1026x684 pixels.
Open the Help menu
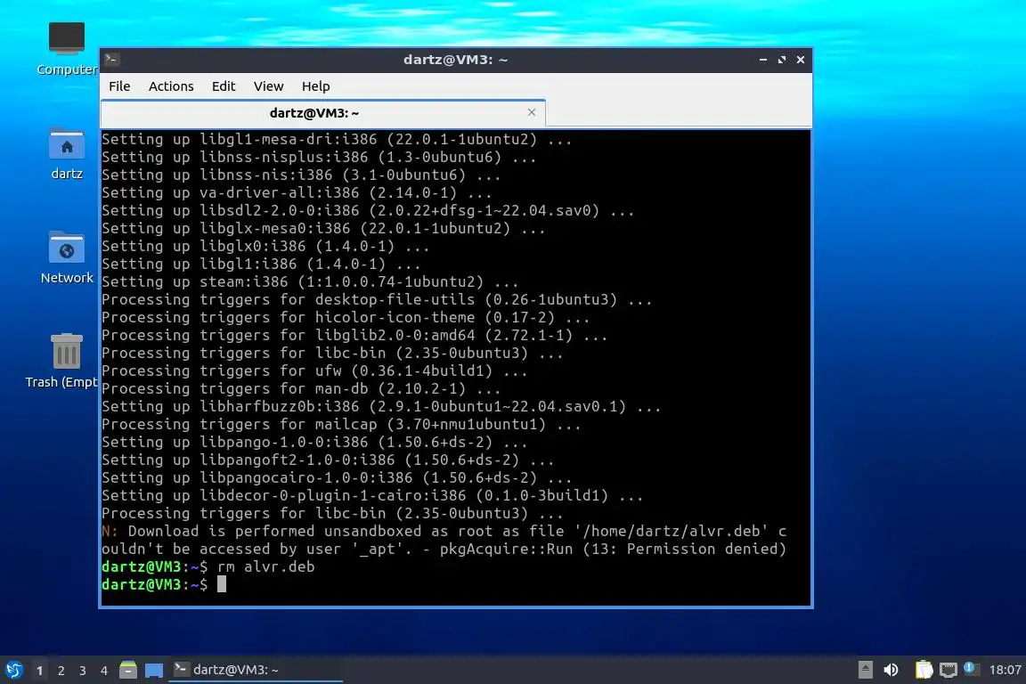[x=315, y=86]
